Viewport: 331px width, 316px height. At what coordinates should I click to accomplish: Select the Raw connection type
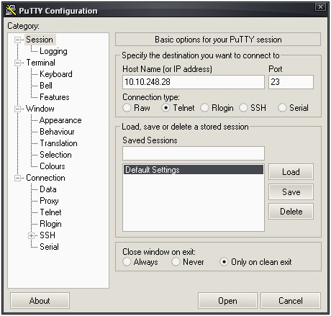coord(127,108)
